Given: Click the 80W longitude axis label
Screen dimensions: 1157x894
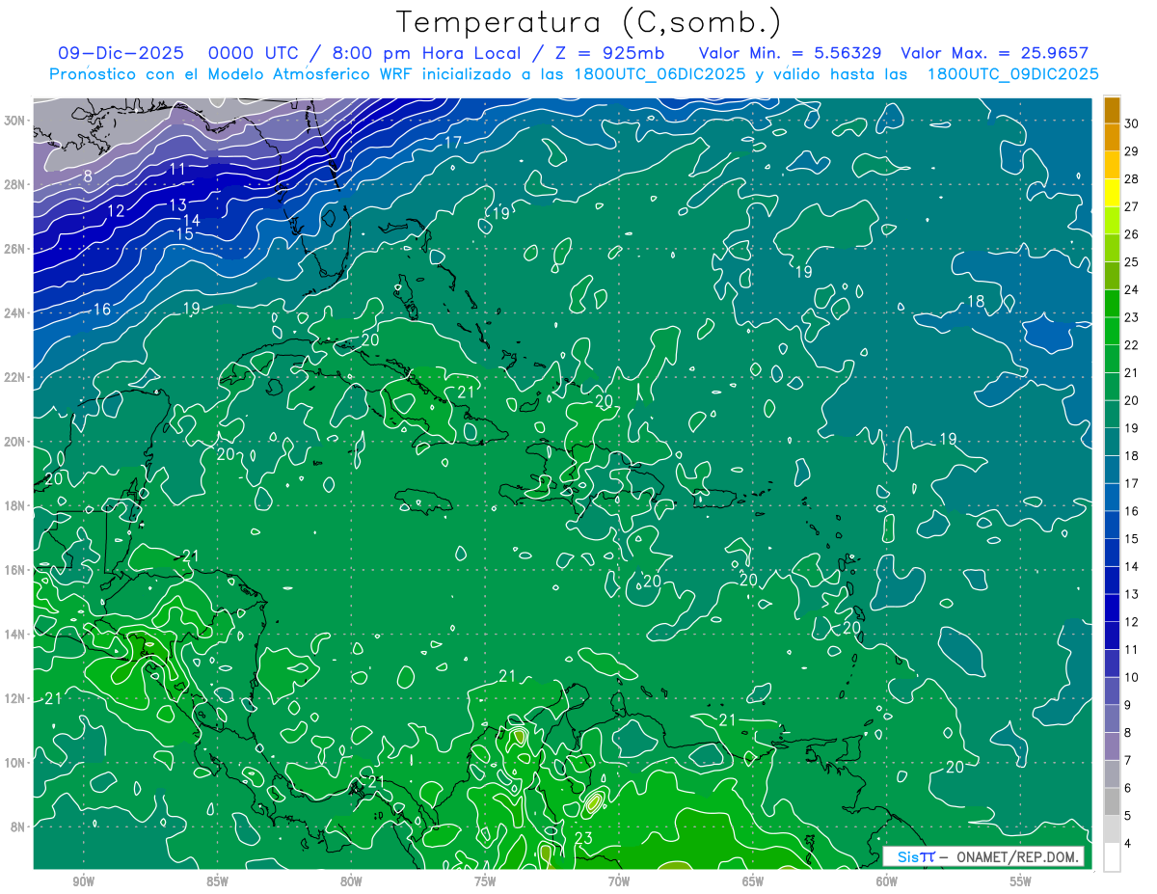Looking at the screenshot, I should (x=351, y=881).
